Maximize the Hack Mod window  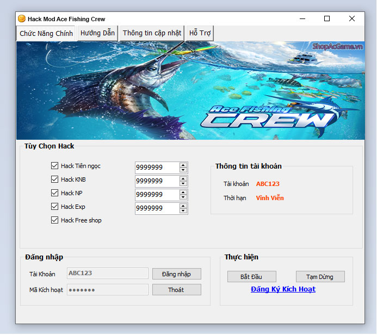[x=327, y=18]
